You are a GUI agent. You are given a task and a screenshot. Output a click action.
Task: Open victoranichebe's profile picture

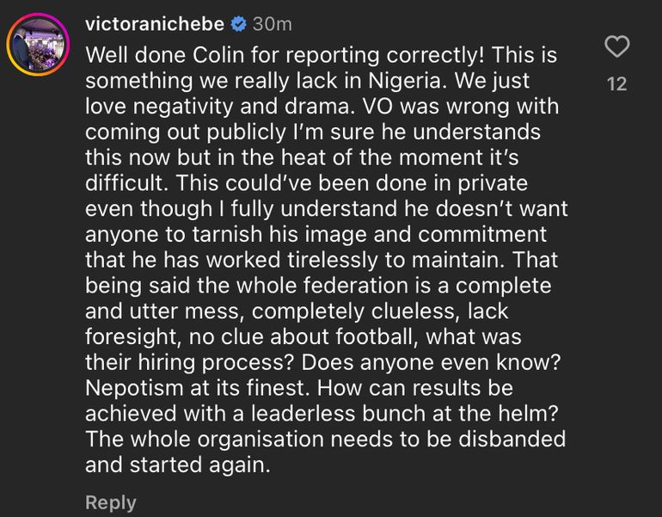(38, 45)
